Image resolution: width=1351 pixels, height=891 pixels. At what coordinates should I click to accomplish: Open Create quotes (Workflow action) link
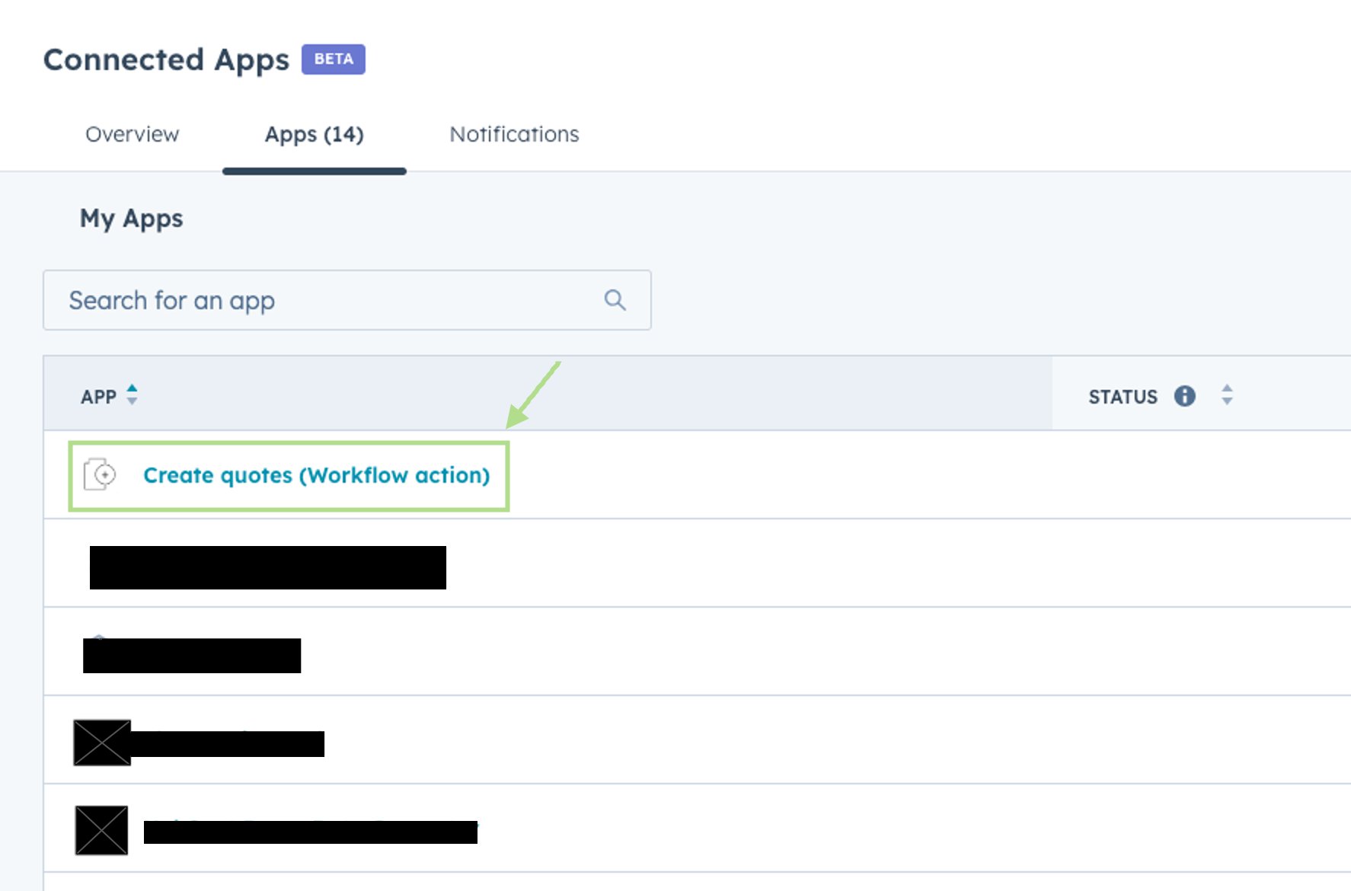click(x=316, y=475)
